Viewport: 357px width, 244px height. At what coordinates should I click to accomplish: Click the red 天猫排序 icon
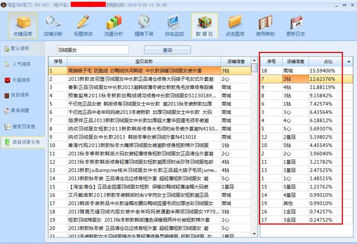tap(7, 80)
